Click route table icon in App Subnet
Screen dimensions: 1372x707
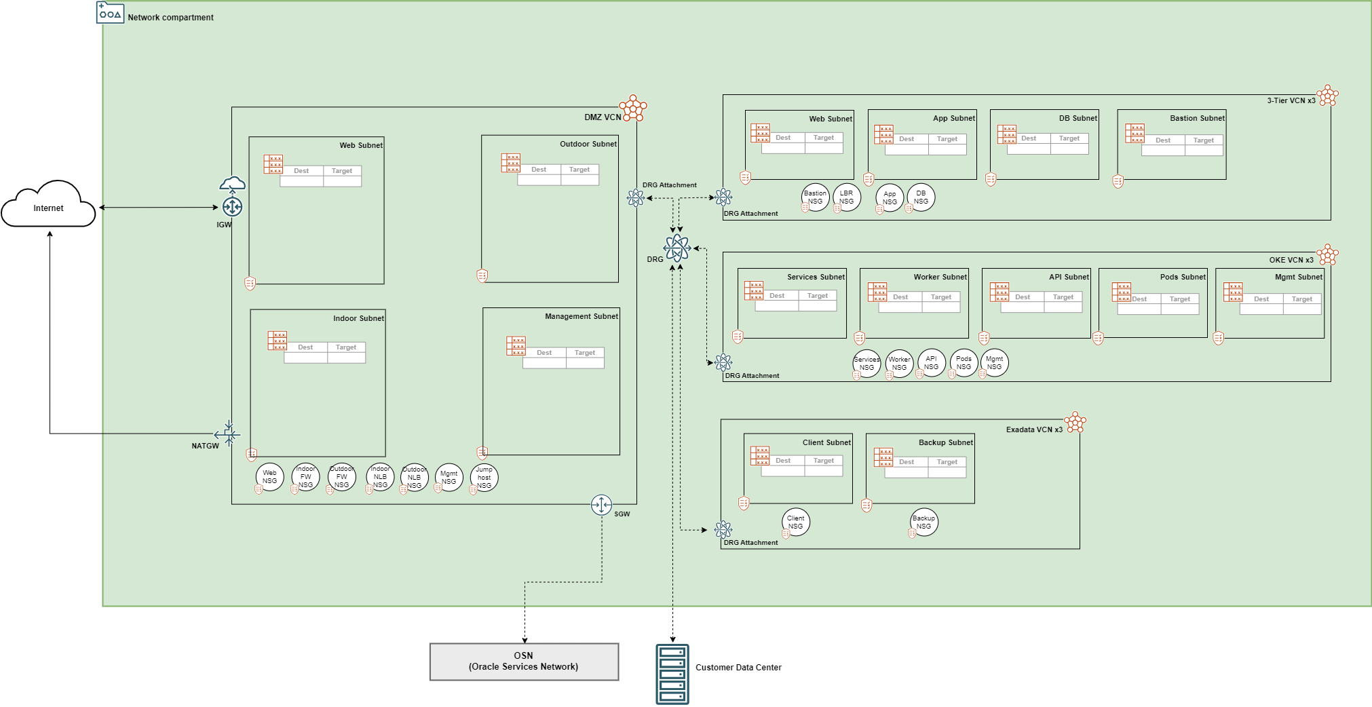click(x=884, y=134)
